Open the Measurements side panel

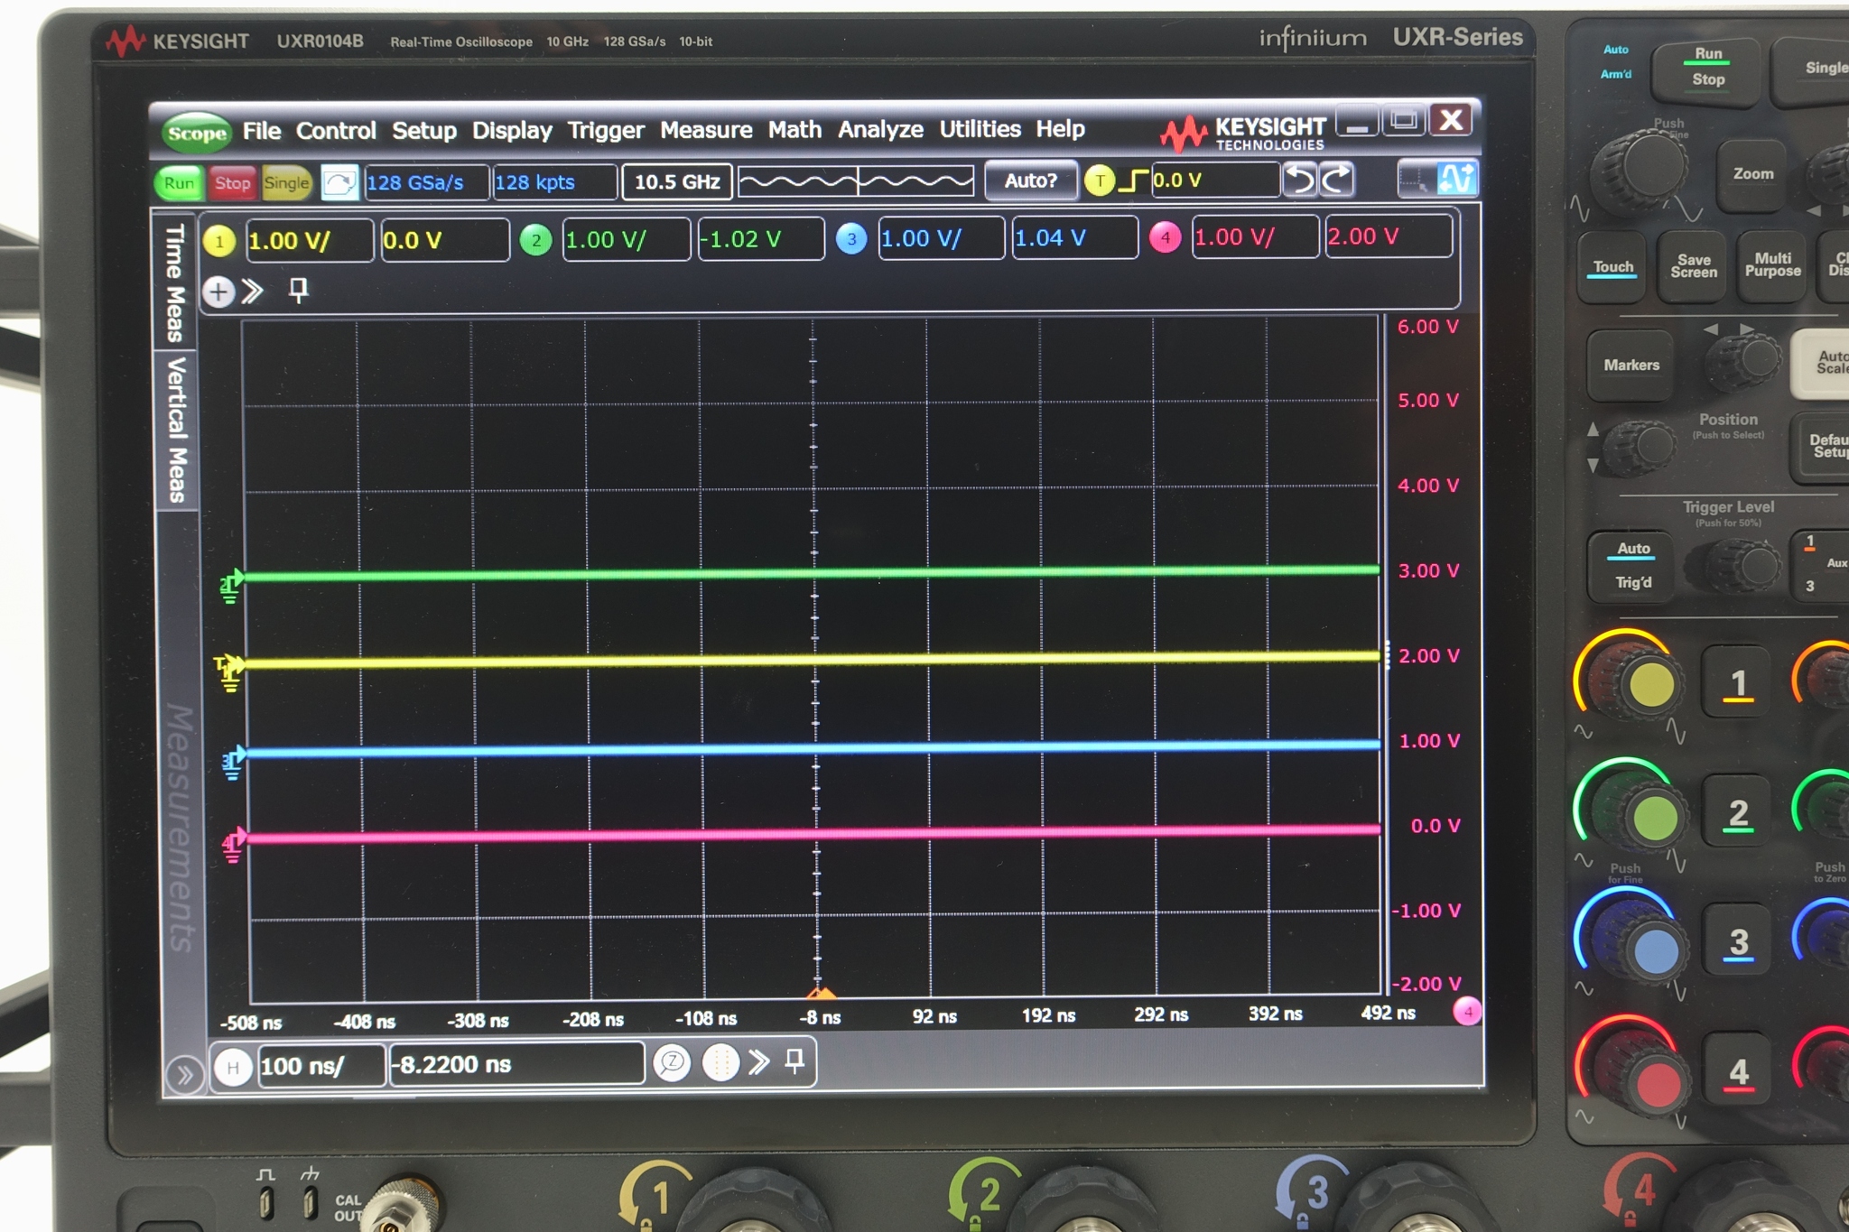(180, 827)
